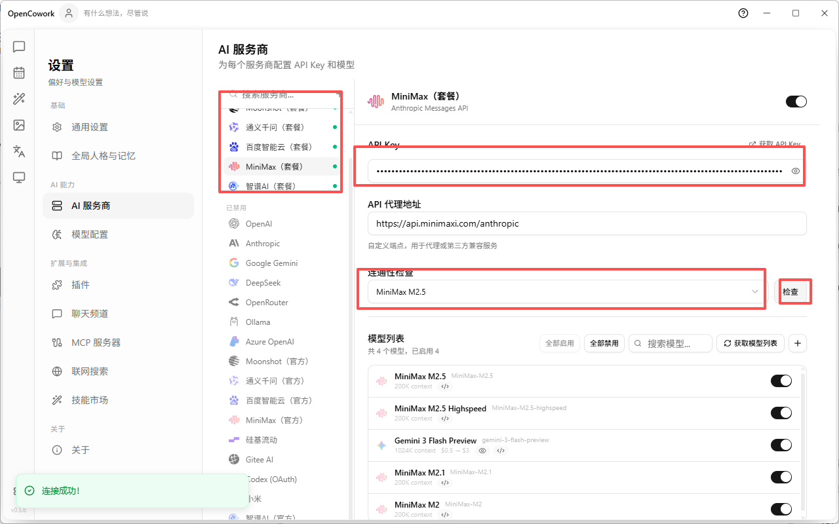The height and width of the screenshot is (524, 839).
Task: Open the calendar schedule icon
Action: (x=19, y=73)
